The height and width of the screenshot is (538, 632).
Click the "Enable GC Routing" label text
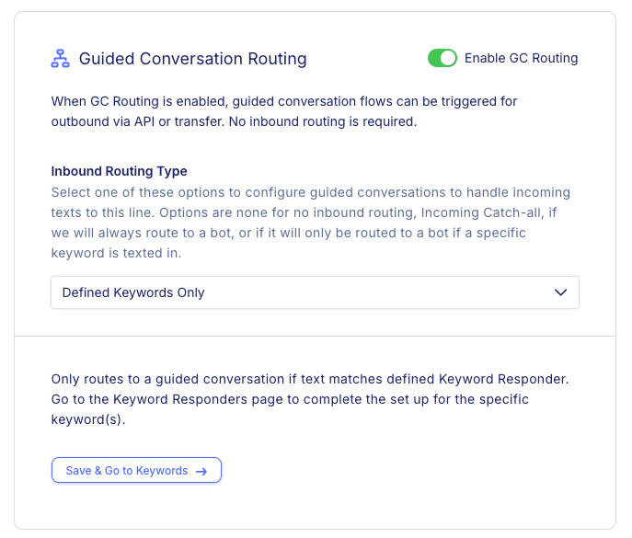tap(522, 58)
